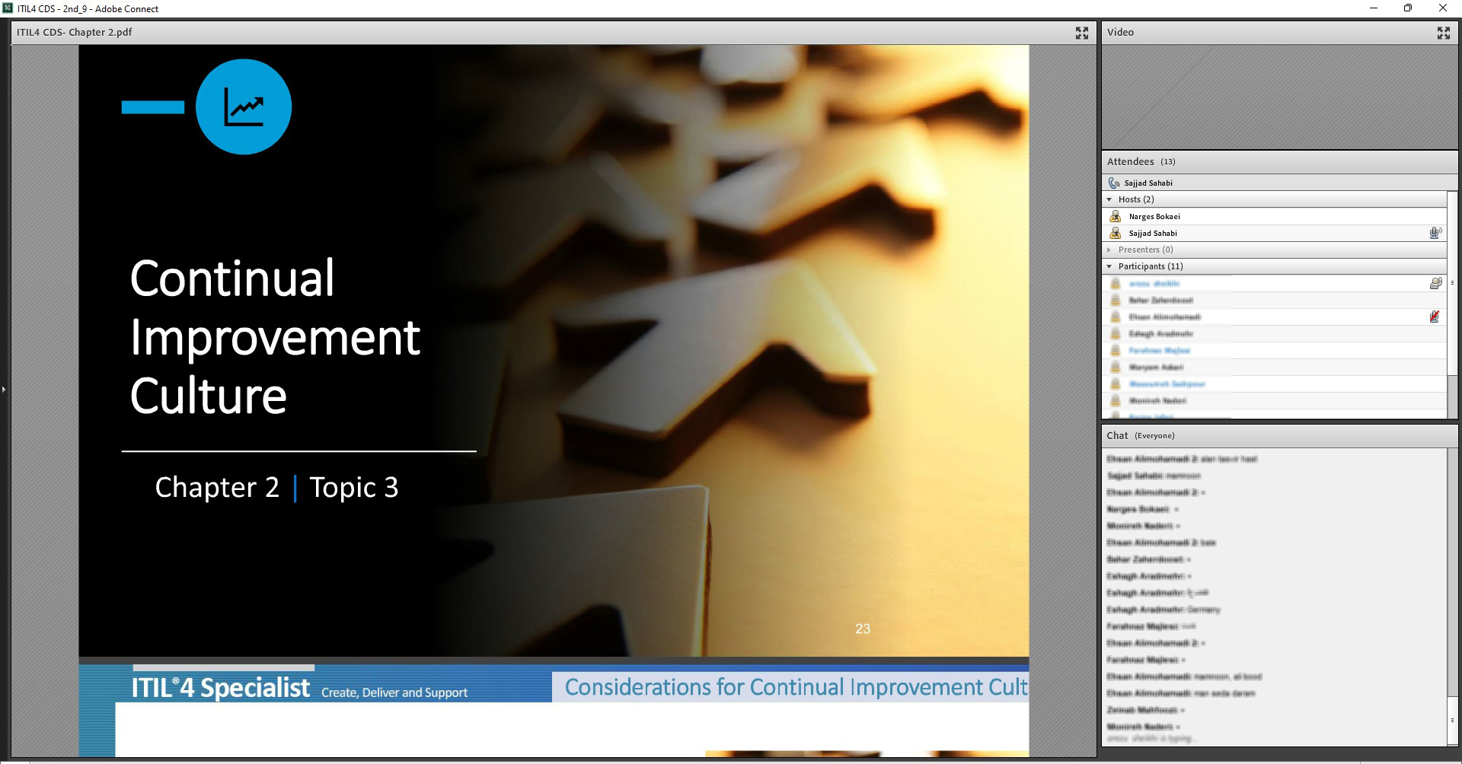Viewport: 1462px width, 764px height.
Task: Click the phone icon beside the active speaker
Action: pos(1114,183)
